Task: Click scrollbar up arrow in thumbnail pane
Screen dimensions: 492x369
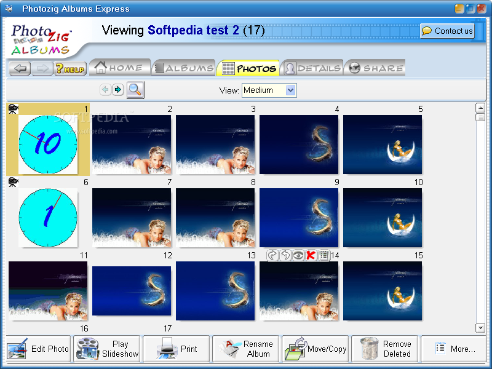Action: (480, 108)
